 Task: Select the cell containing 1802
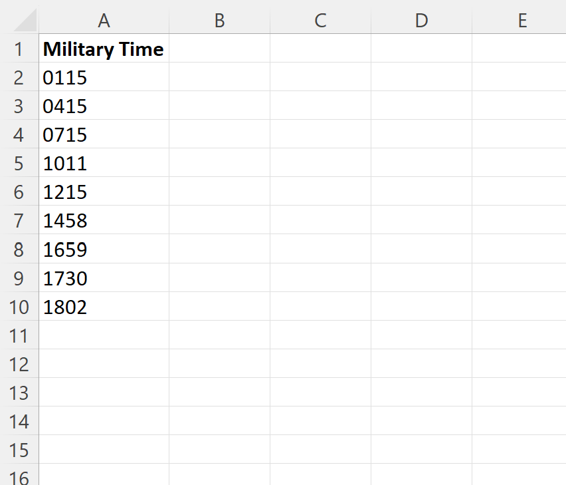click(104, 307)
